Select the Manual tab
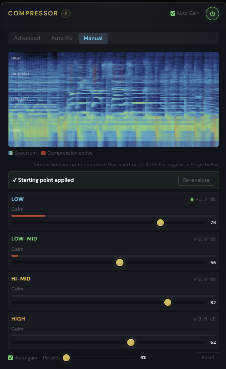This screenshot has width=226, height=369. coord(93,38)
